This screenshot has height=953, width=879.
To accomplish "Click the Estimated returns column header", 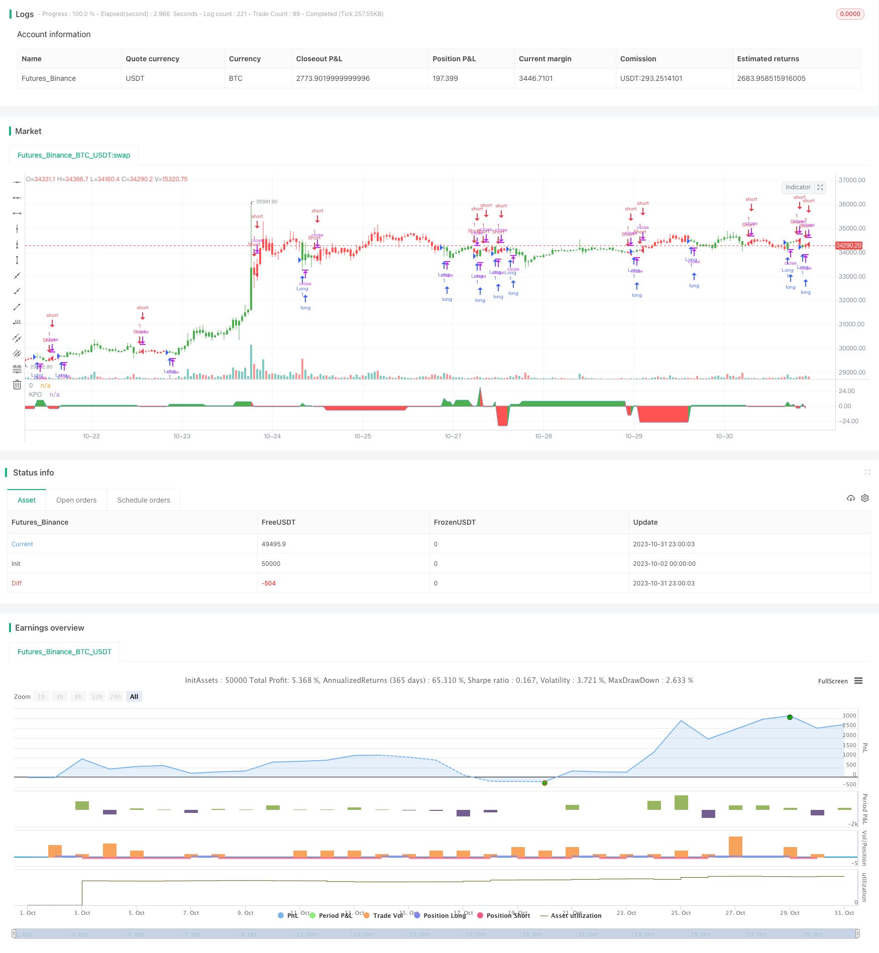I will (x=768, y=59).
